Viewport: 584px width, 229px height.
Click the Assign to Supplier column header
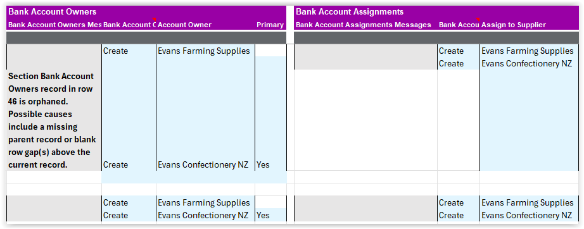pyautogui.click(x=514, y=25)
